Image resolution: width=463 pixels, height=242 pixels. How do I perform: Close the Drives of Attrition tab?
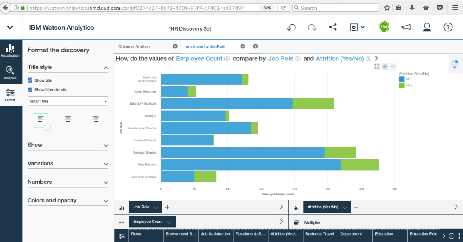pyautogui.click(x=175, y=46)
